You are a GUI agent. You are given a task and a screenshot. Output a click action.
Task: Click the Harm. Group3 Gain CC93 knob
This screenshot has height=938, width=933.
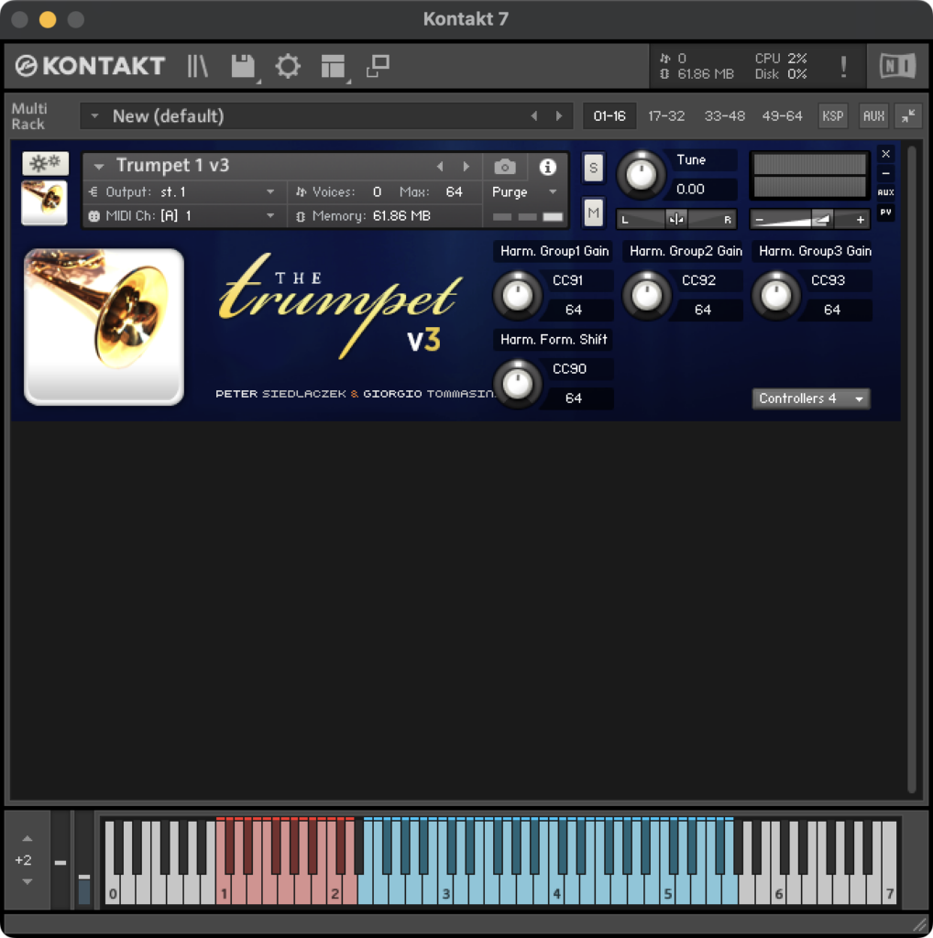coord(776,295)
